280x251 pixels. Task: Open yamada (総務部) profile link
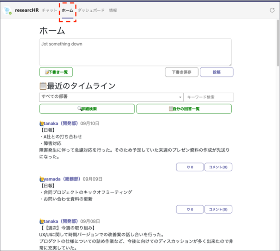click(x=62, y=179)
